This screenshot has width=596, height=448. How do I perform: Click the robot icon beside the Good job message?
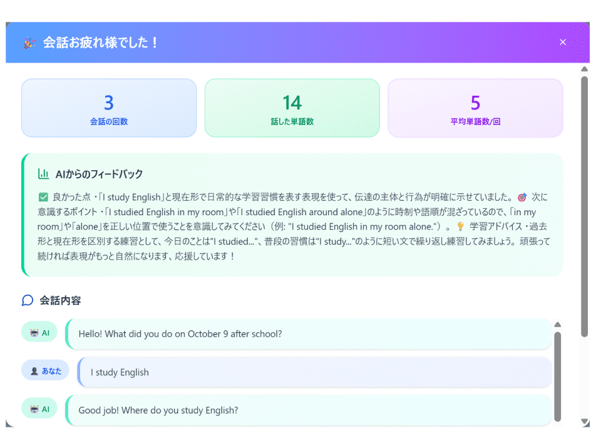pyautogui.click(x=33, y=409)
